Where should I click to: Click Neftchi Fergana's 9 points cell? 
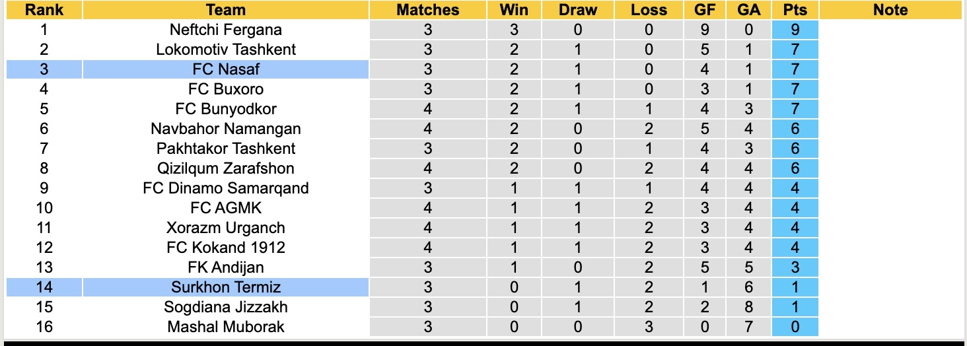tap(795, 30)
